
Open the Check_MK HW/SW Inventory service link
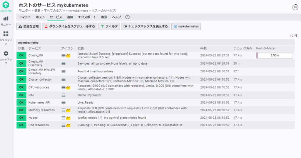coord(42,72)
